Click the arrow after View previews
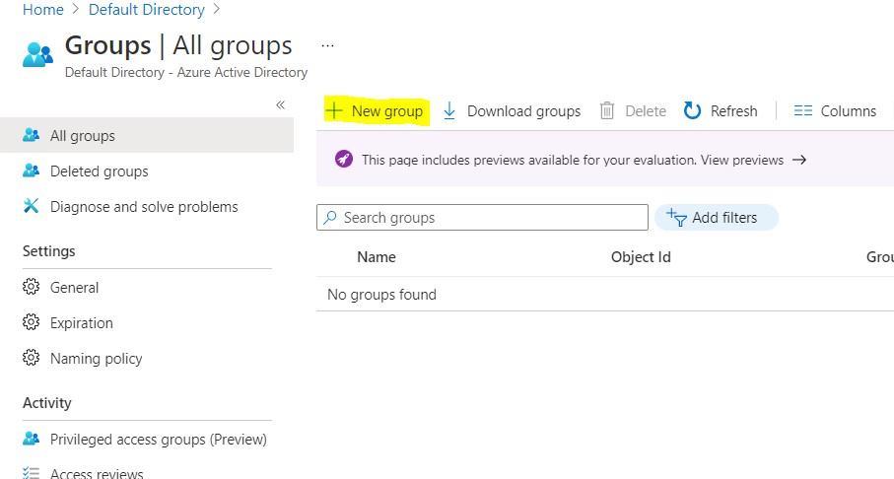Viewport: 894px width, 479px height. pos(799,160)
